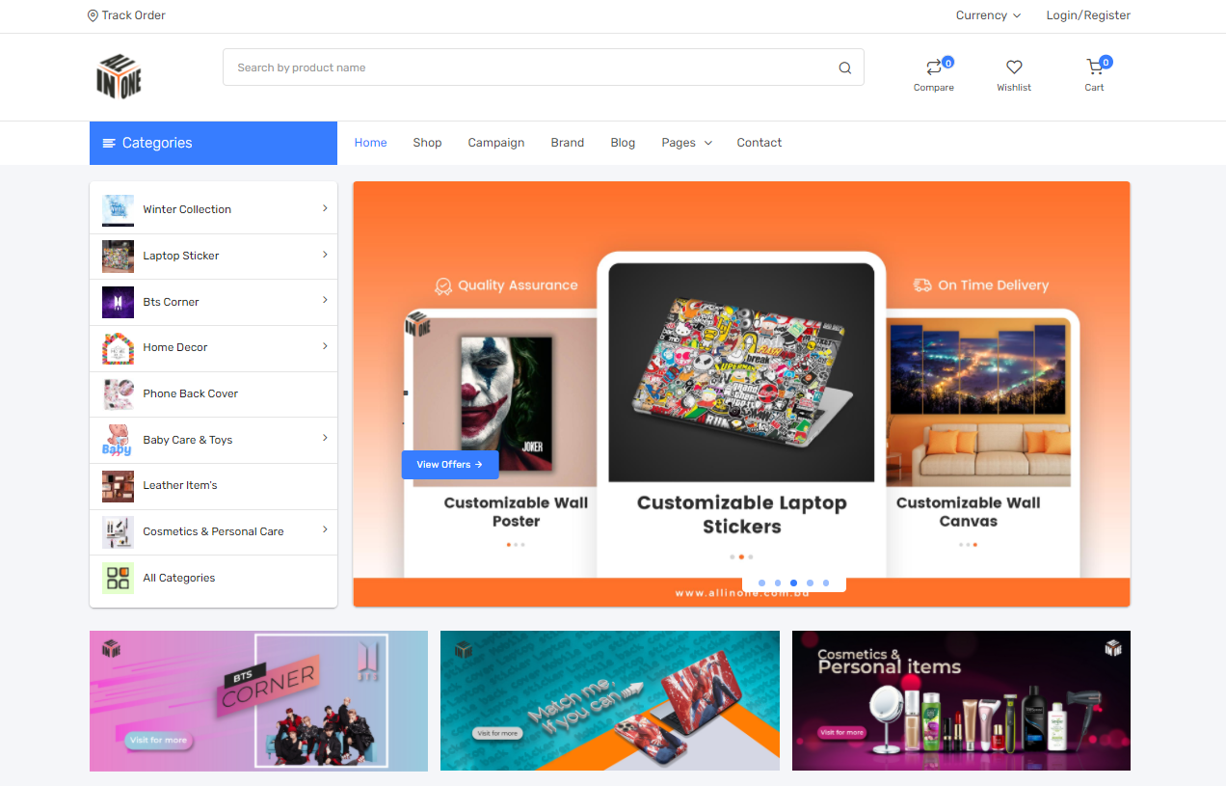1226x786 pixels.
Task: Select the All Categories grid icon
Action: coord(117,578)
